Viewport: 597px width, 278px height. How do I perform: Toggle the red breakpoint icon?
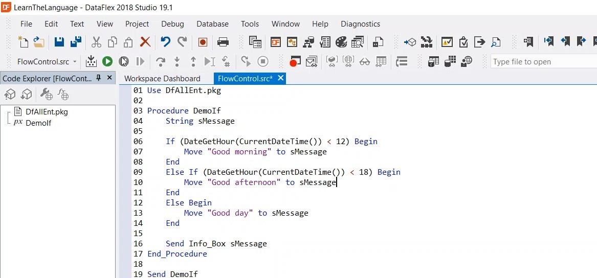pyautogui.click(x=294, y=62)
